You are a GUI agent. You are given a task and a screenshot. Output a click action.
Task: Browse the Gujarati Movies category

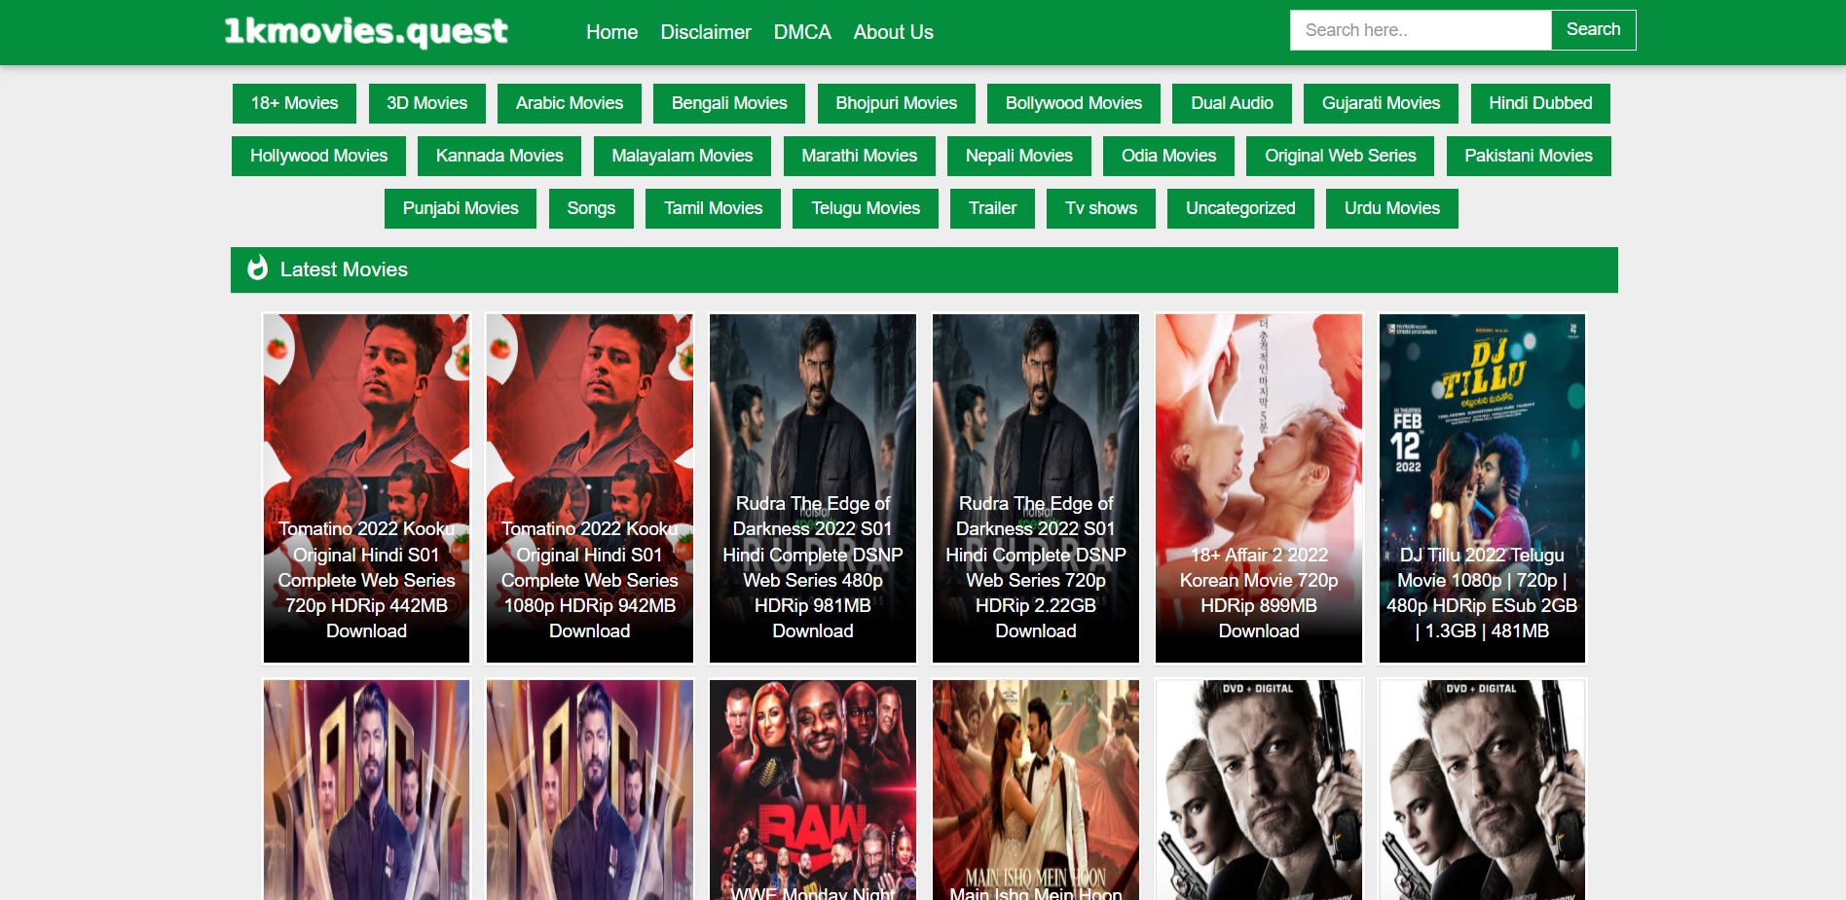[1381, 103]
